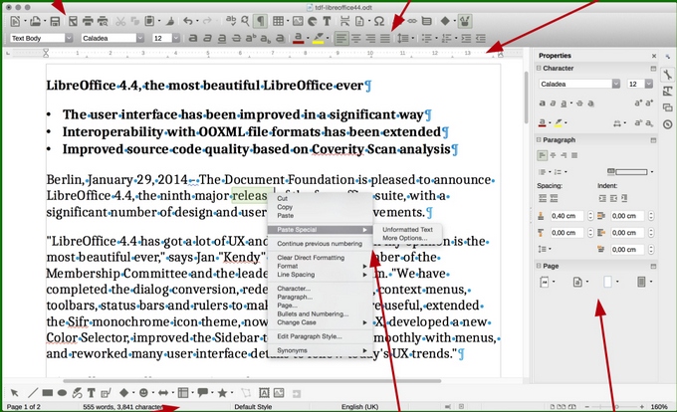Save the document with the Save icon
677x412 pixels.
55,21
